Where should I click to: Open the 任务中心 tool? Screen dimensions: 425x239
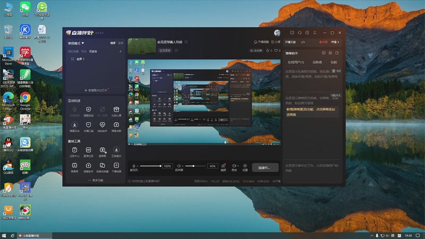pos(74,152)
